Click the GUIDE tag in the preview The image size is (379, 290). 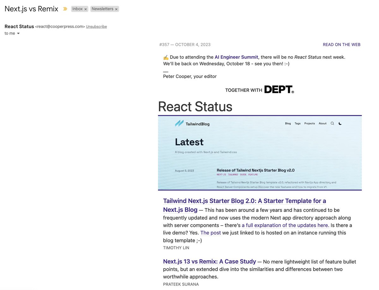click(243, 175)
